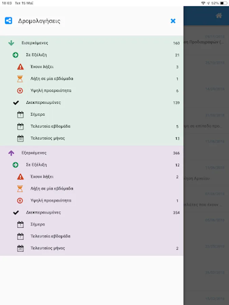Tap the purple up arrow for Εξερχόμενες
The image size is (229, 305).
(11, 153)
